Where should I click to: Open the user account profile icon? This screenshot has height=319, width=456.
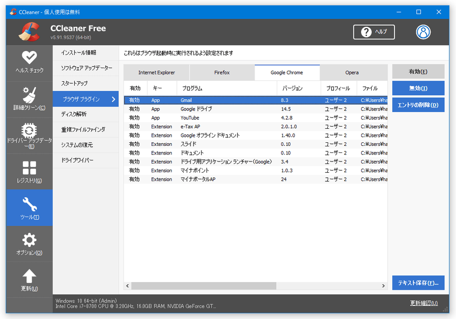tap(423, 31)
